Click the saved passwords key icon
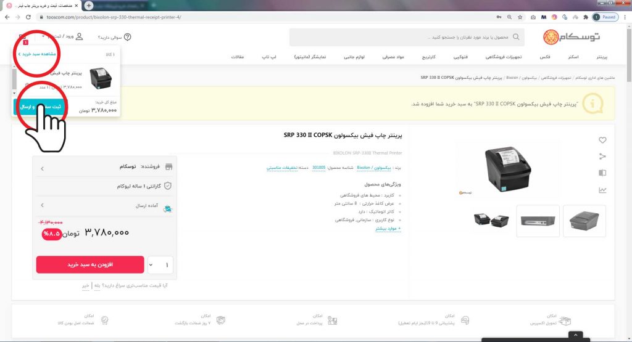The width and height of the screenshot is (632, 342). pos(499,17)
